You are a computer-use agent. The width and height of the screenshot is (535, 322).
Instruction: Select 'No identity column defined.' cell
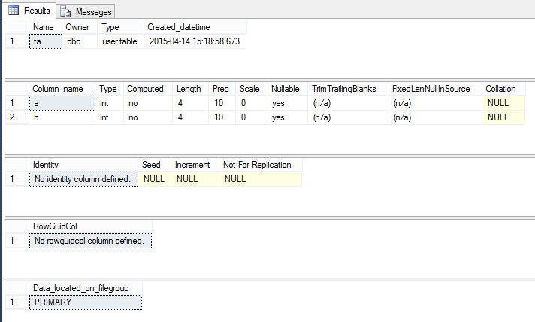[x=83, y=179]
